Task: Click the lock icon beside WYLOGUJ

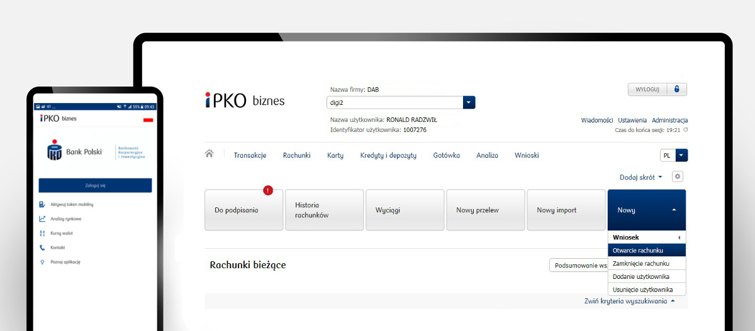Action: point(676,89)
